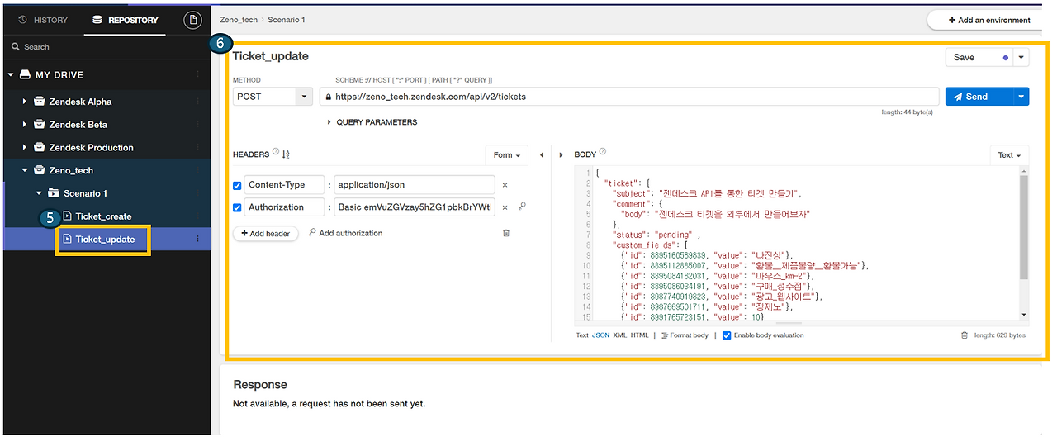Select the Zendesk Alpha project
Viewport: 1057px width, 437px height.
tap(80, 102)
